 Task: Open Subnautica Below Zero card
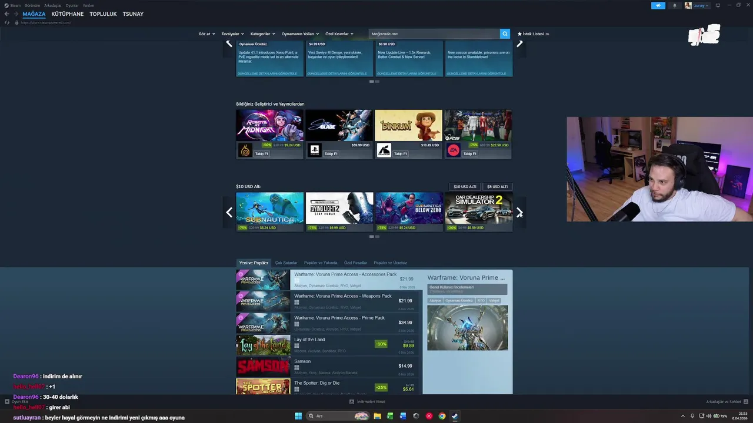click(409, 211)
